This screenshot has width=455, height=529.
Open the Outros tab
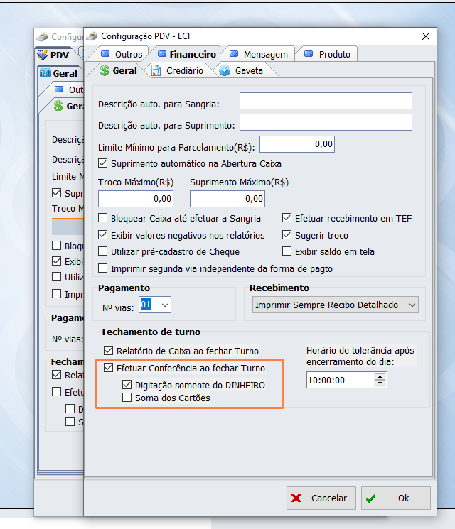121,54
